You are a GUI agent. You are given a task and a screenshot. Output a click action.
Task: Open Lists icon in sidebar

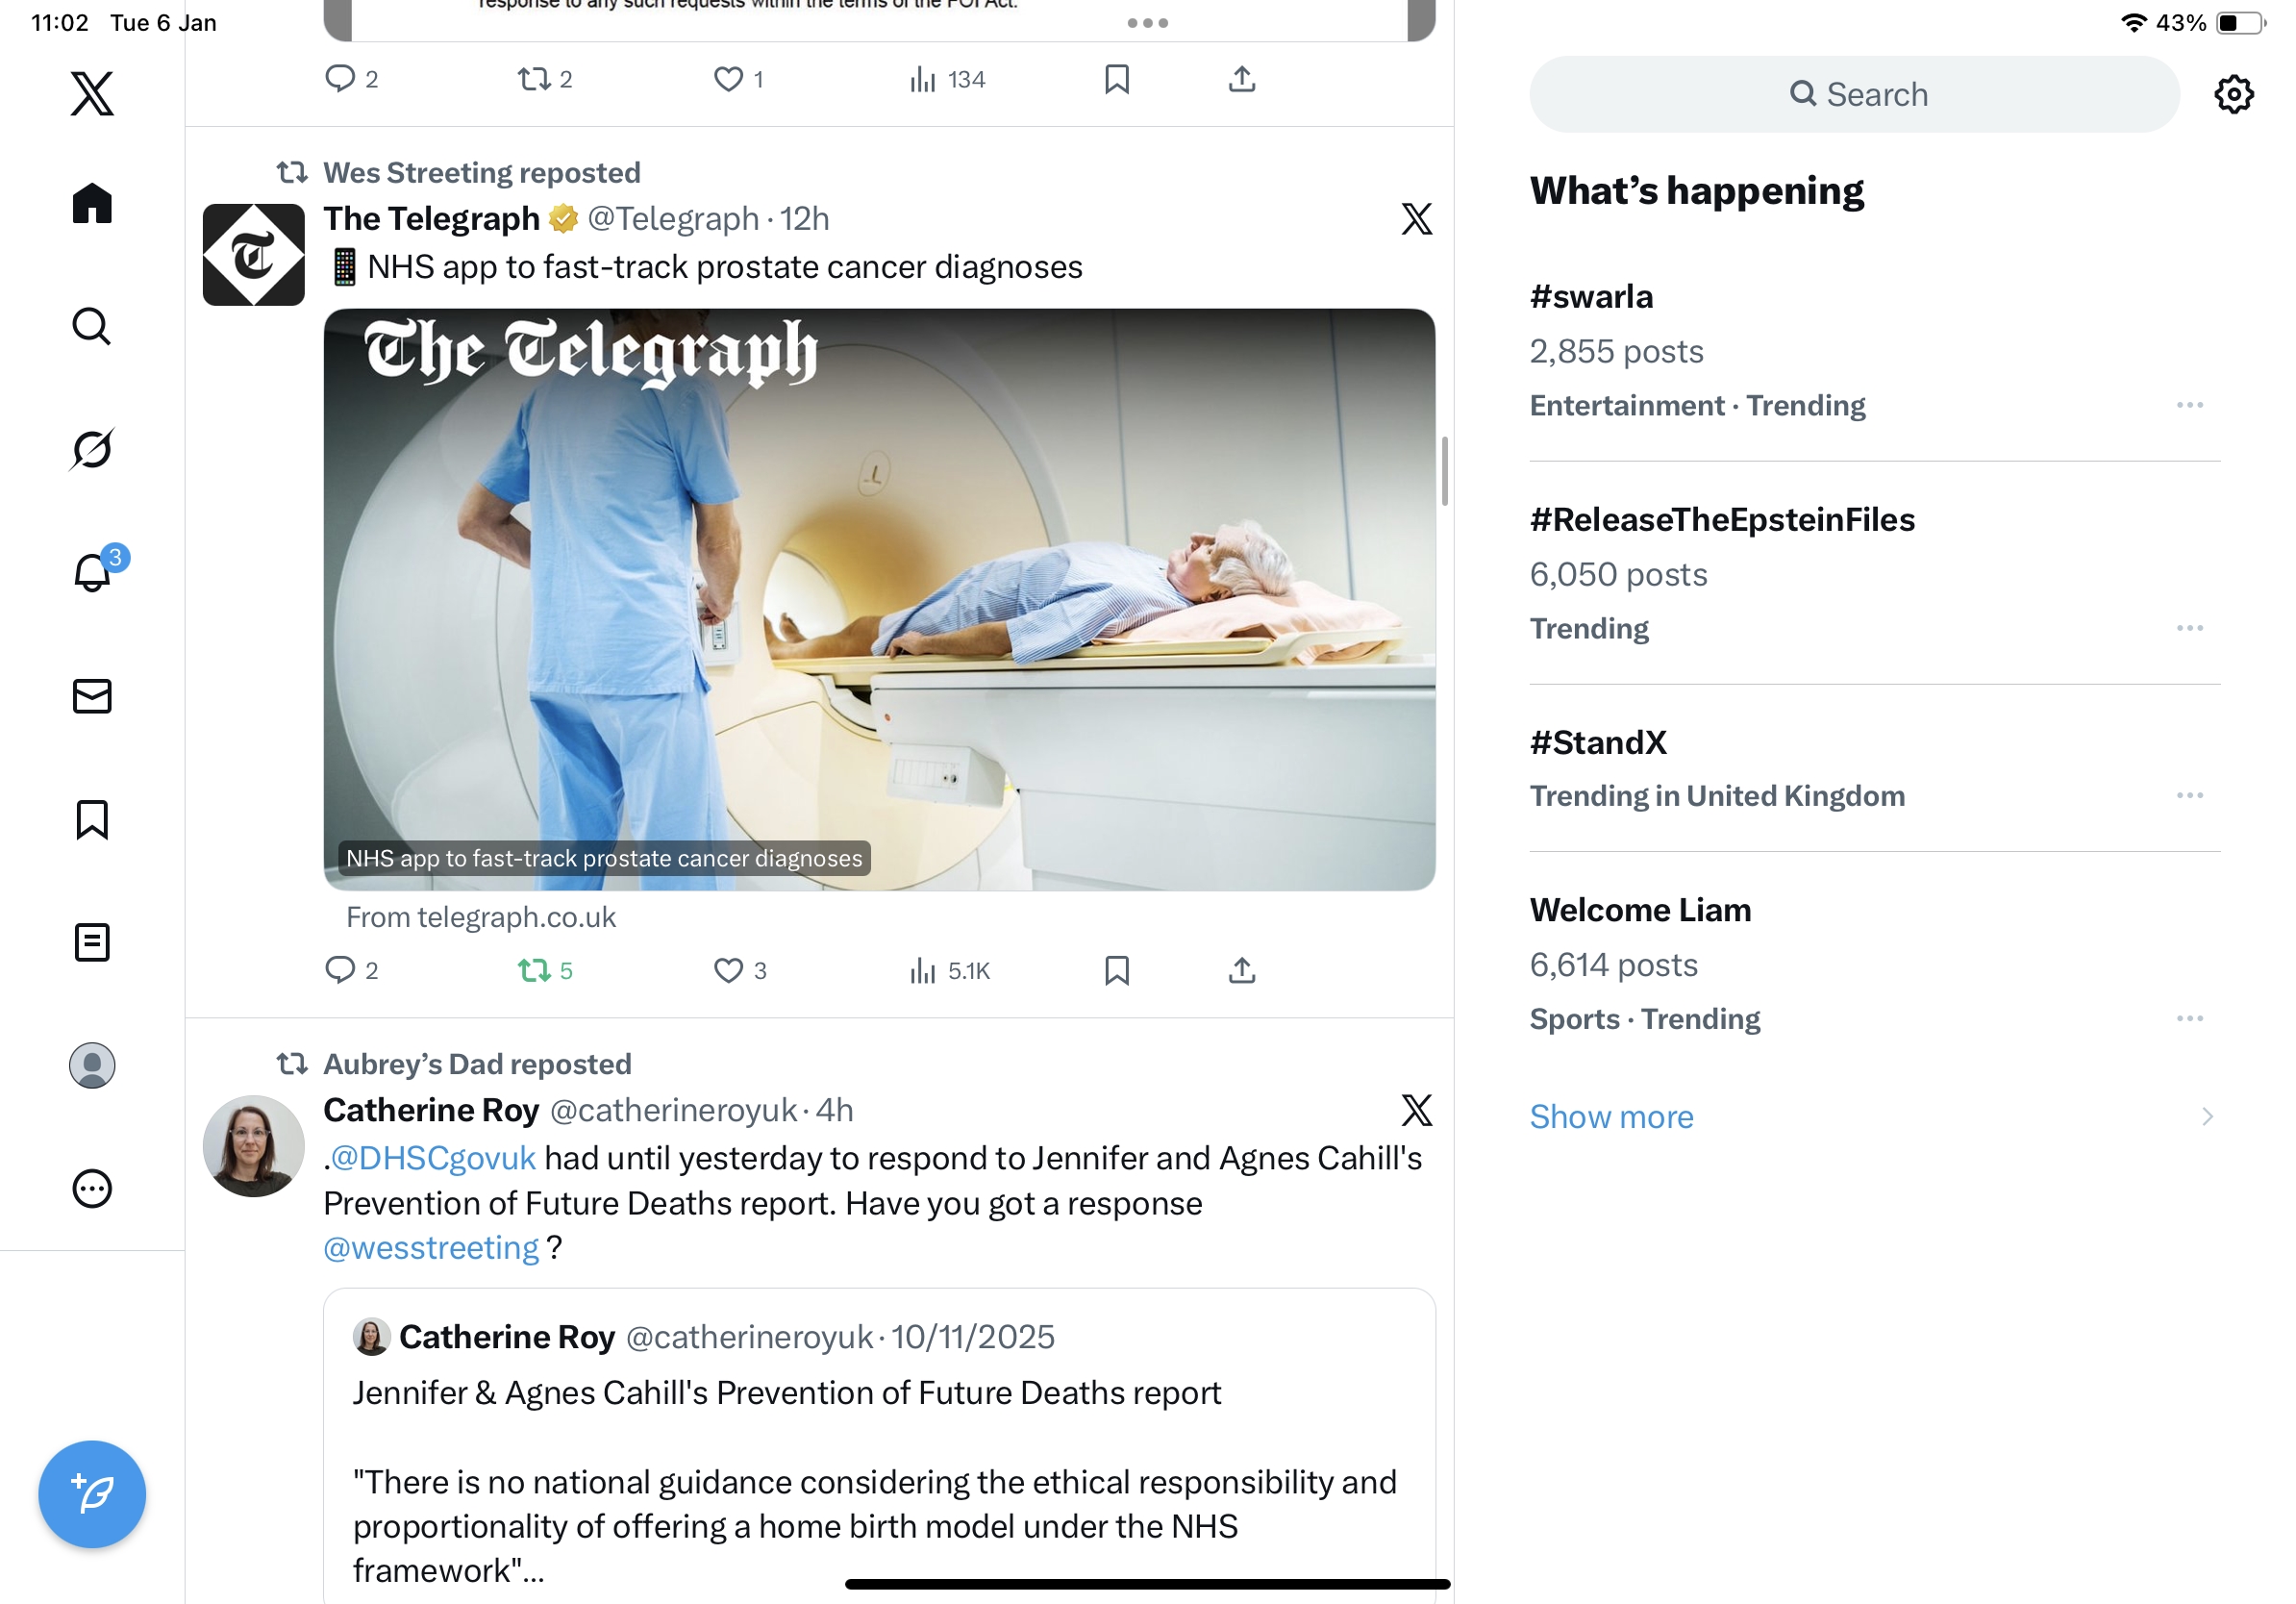92,942
